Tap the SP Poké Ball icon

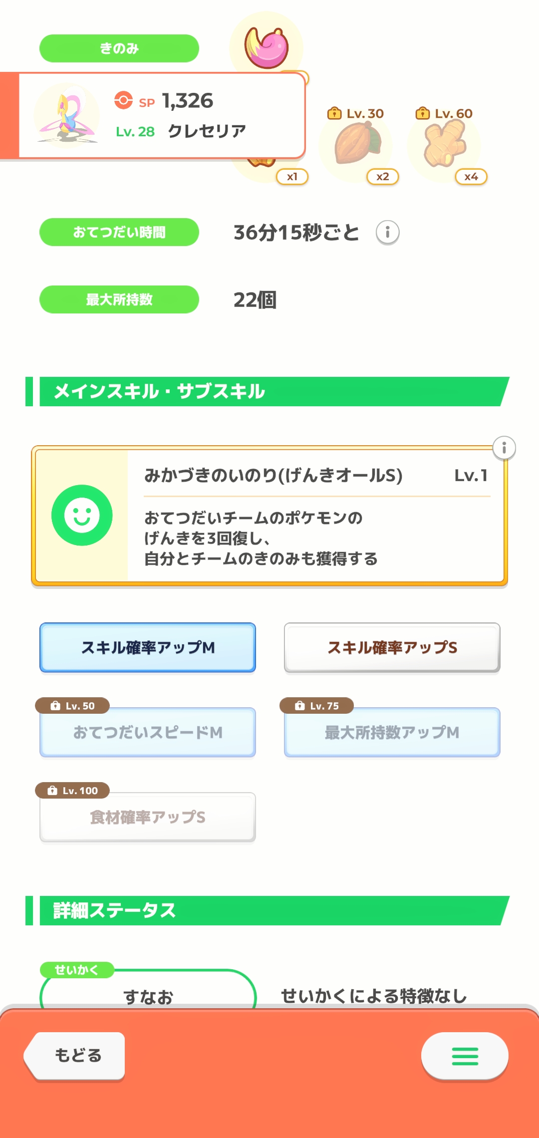pyautogui.click(x=123, y=100)
